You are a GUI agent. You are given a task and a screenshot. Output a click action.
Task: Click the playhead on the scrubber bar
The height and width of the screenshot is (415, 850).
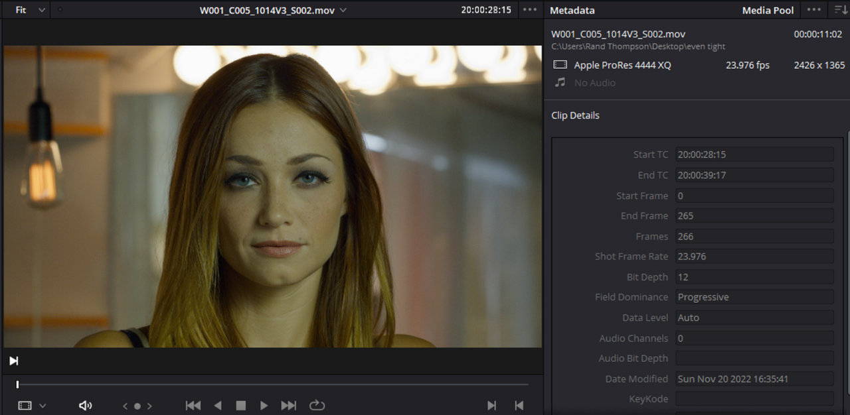coord(17,385)
